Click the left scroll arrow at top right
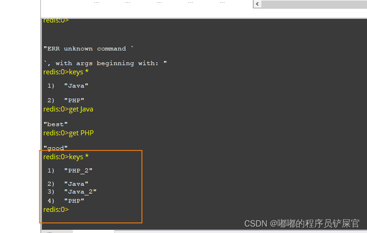Screen dimensions: 367x233 [x=258, y=4]
